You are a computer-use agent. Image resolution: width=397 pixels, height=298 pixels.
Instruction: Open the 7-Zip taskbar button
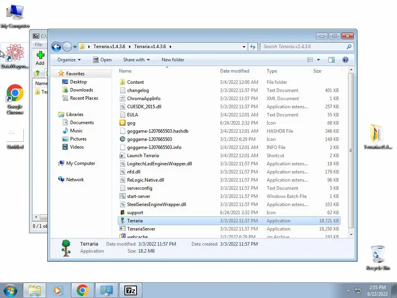tap(131, 291)
